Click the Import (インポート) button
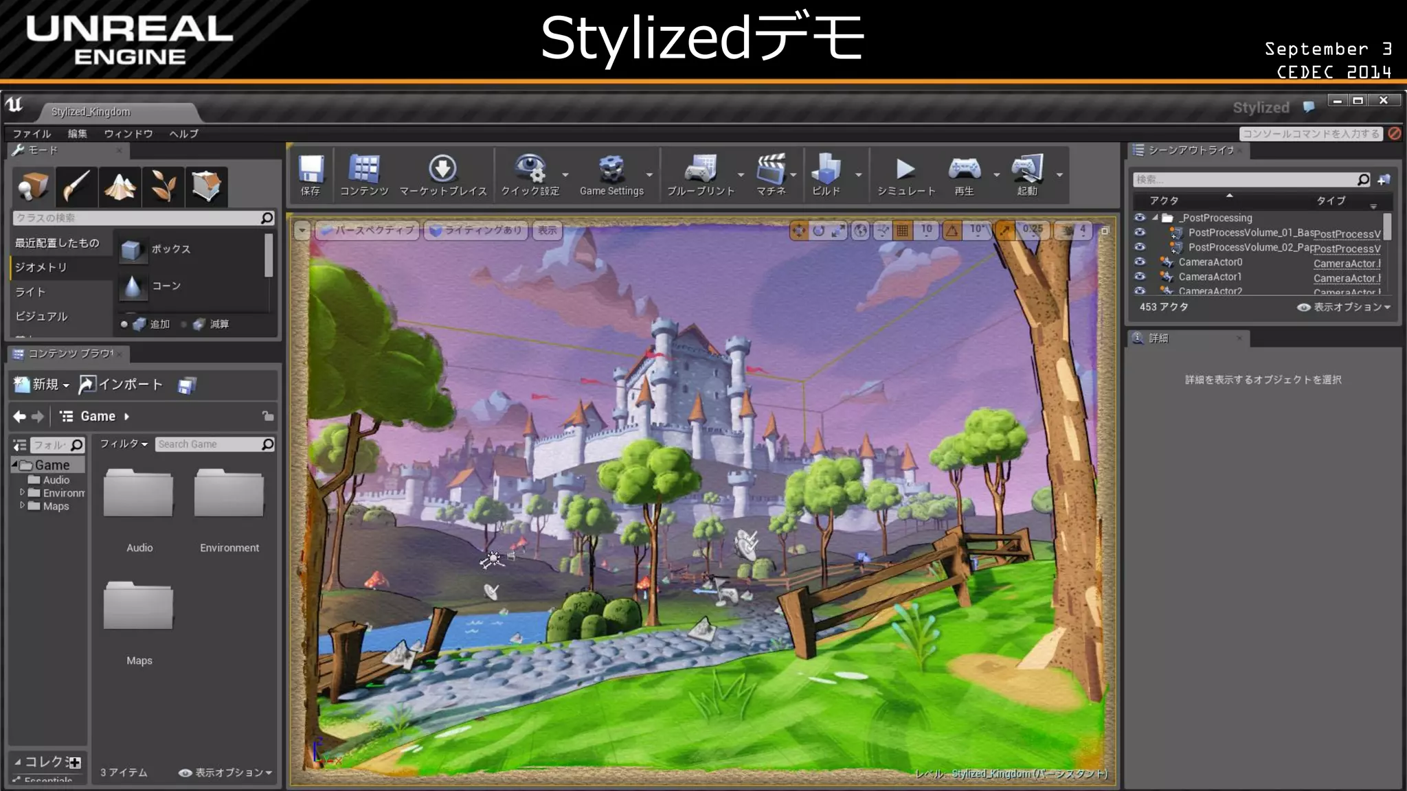 click(120, 385)
